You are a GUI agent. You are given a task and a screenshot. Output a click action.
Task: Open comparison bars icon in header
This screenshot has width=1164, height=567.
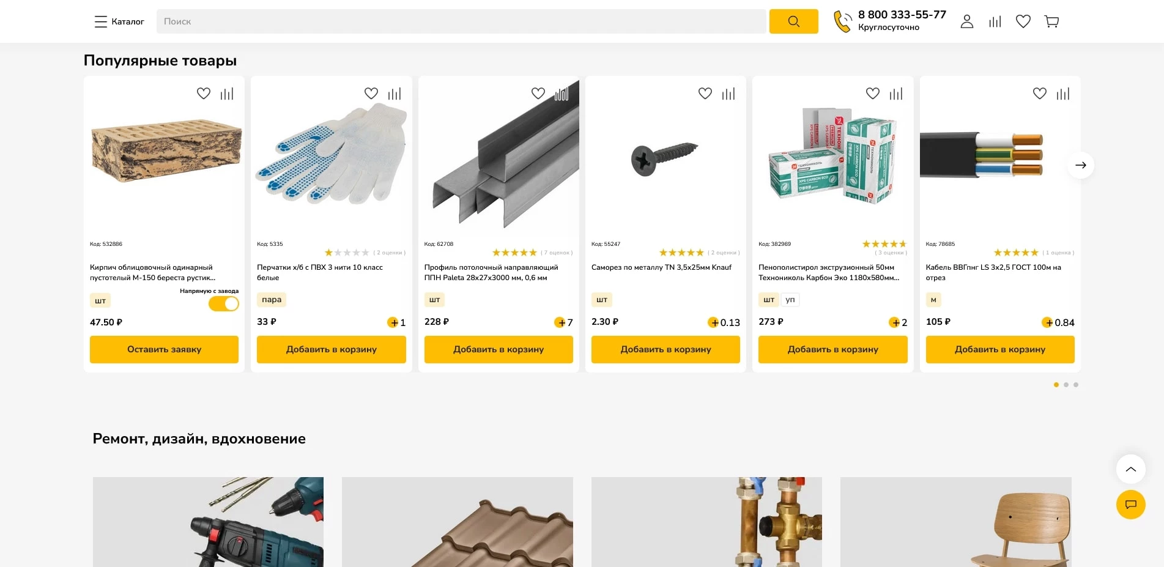[x=995, y=21]
